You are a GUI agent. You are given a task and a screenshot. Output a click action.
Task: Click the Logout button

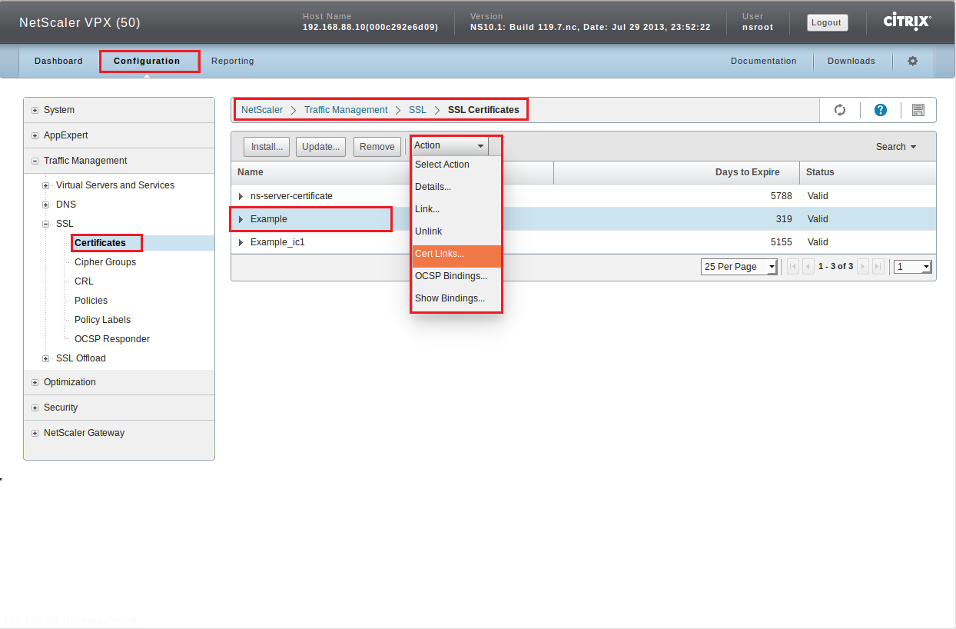826,22
